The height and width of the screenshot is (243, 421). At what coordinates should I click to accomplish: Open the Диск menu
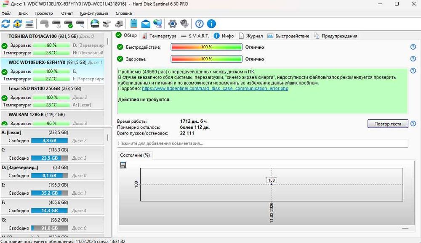coord(23,13)
